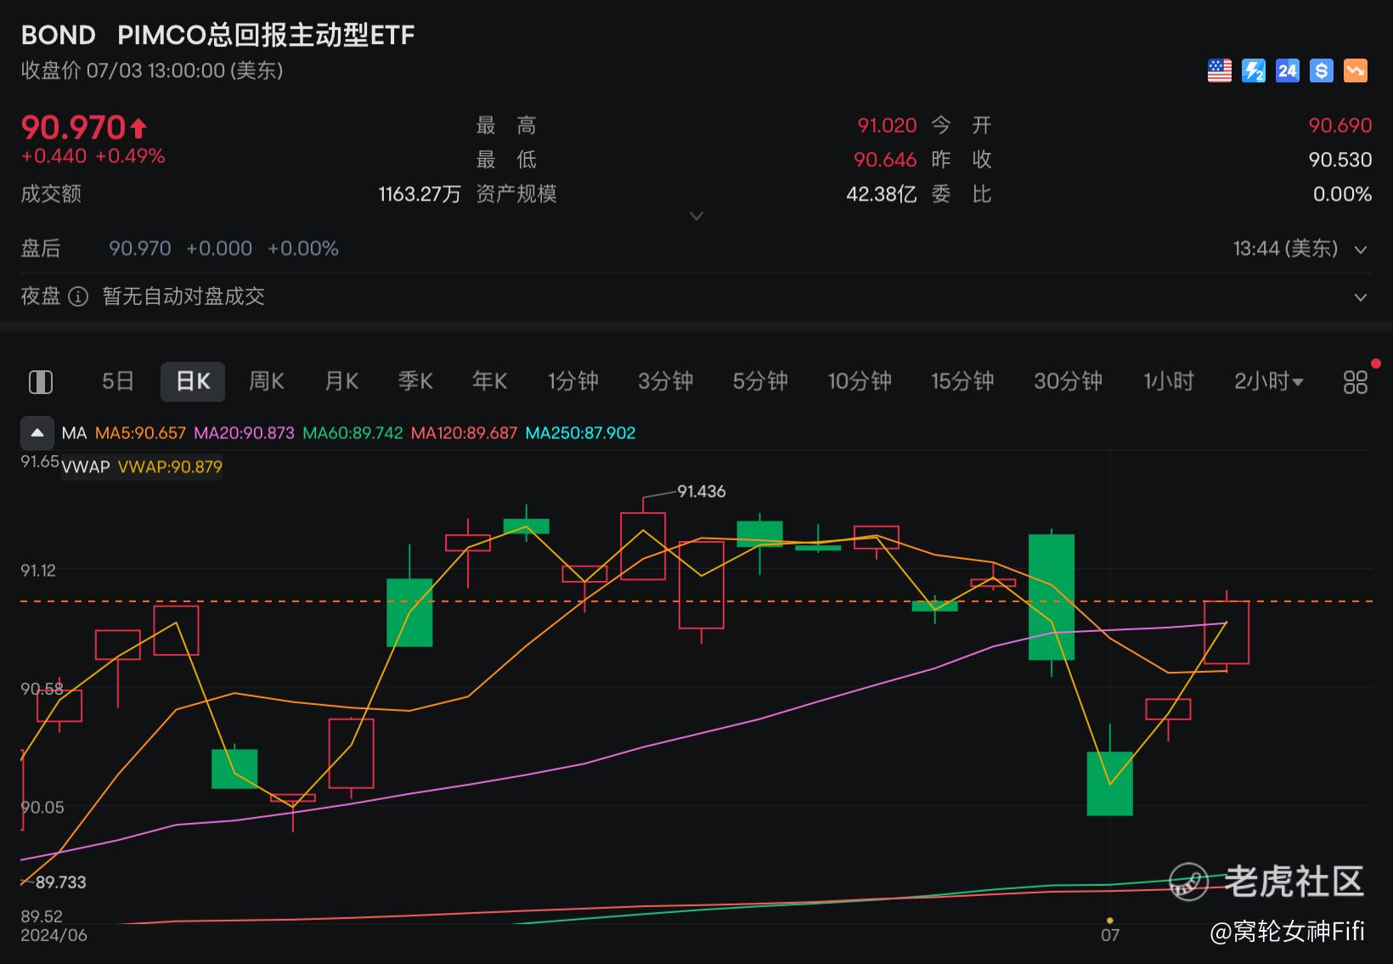
Task: Tap the current price 90.970
Action: [x=74, y=127]
